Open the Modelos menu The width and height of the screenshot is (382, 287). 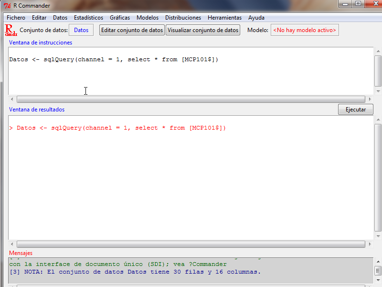point(148,18)
